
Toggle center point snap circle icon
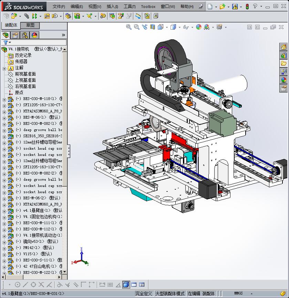pos(18,285)
